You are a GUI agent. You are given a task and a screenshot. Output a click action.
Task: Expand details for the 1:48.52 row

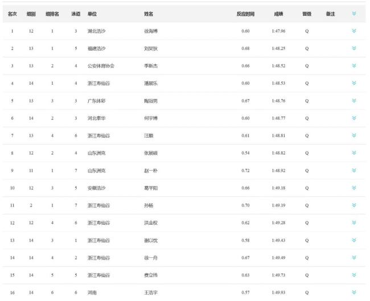tap(354, 66)
